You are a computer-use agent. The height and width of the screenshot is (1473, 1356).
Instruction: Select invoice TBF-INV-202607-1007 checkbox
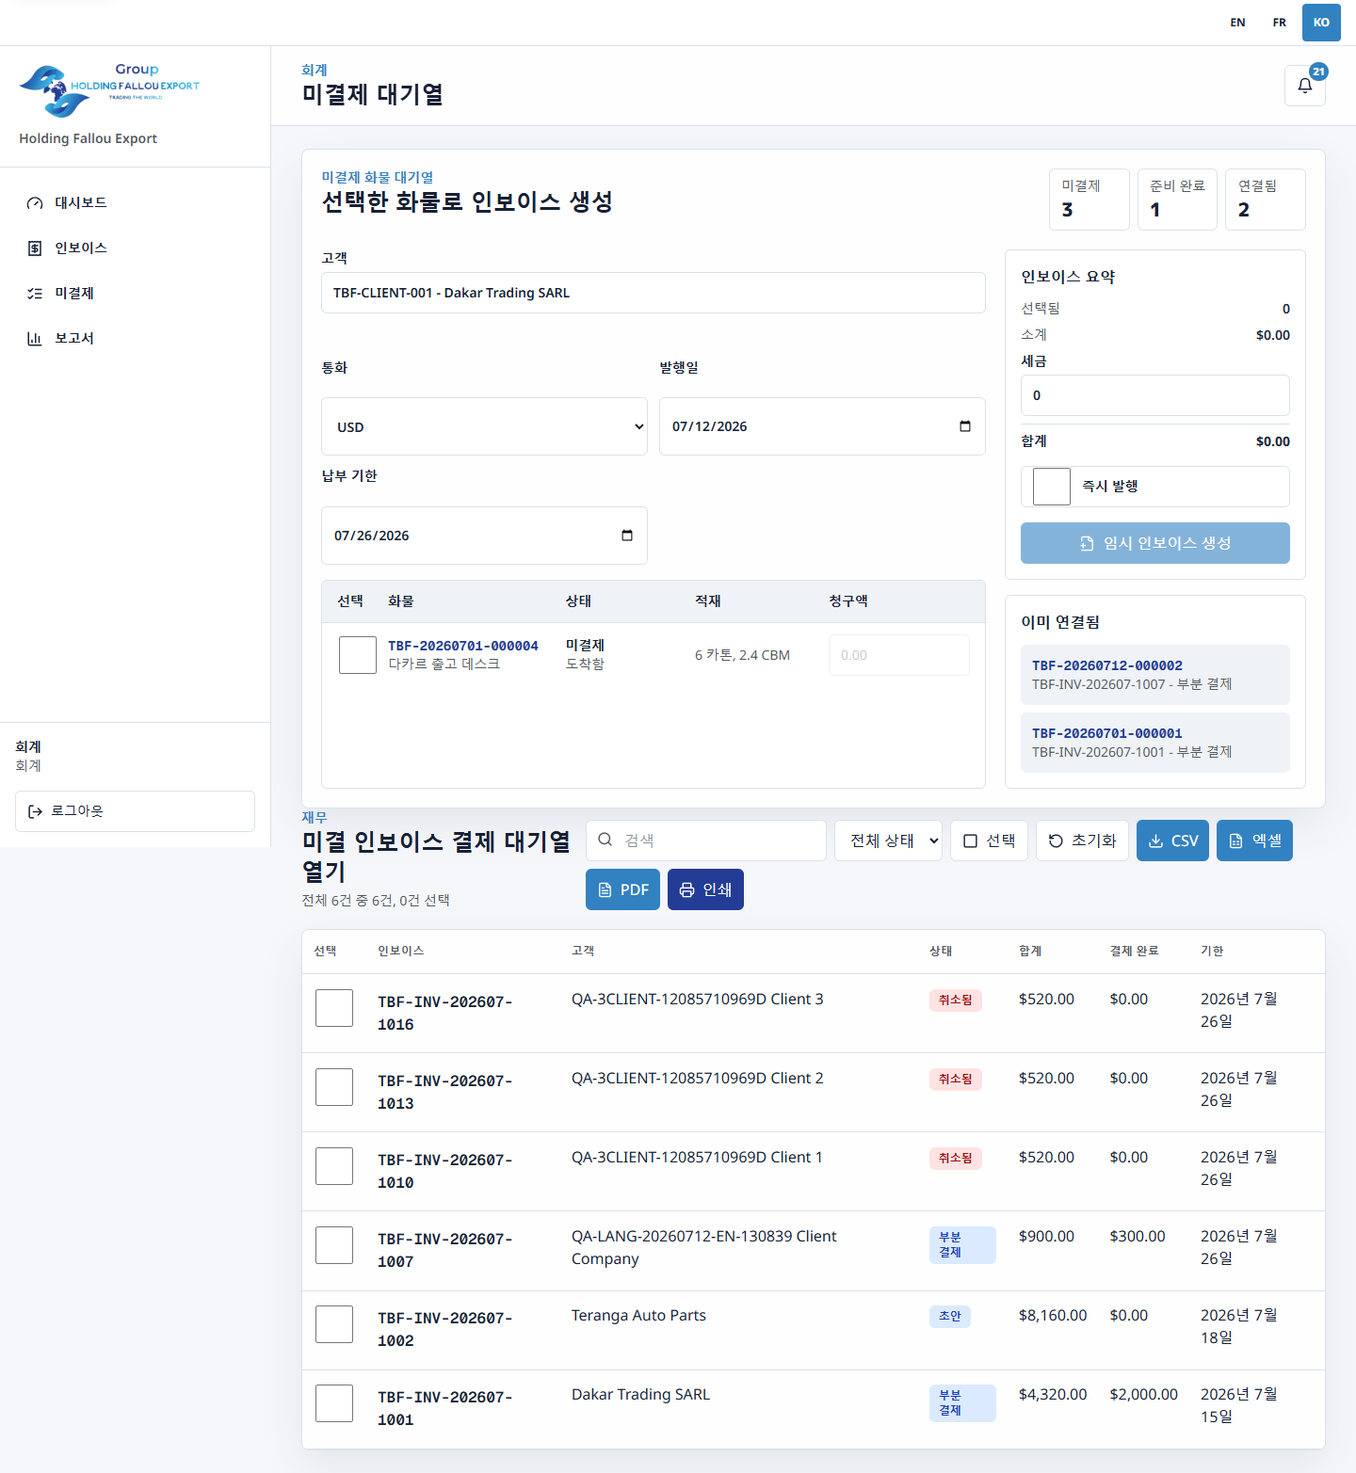click(334, 1245)
